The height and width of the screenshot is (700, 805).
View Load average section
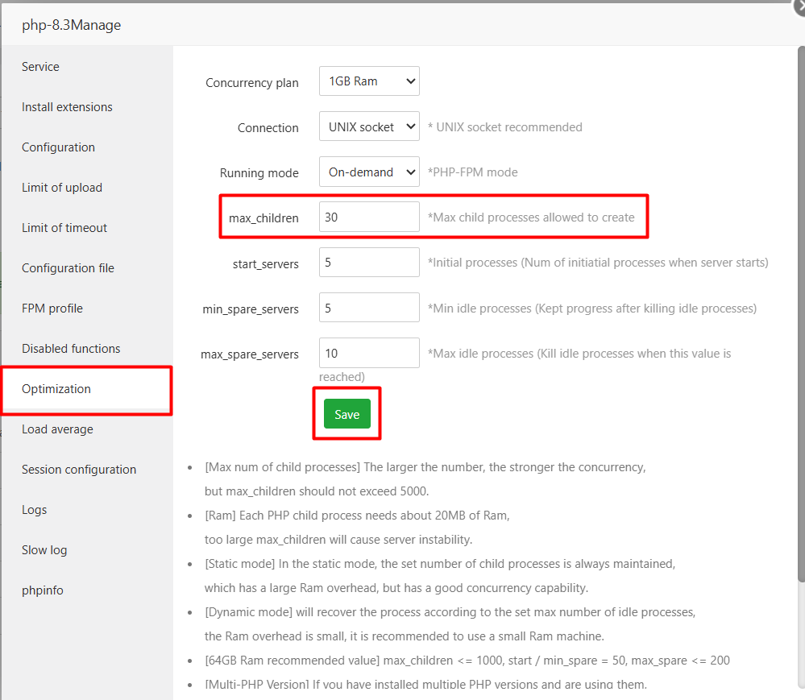(x=57, y=429)
